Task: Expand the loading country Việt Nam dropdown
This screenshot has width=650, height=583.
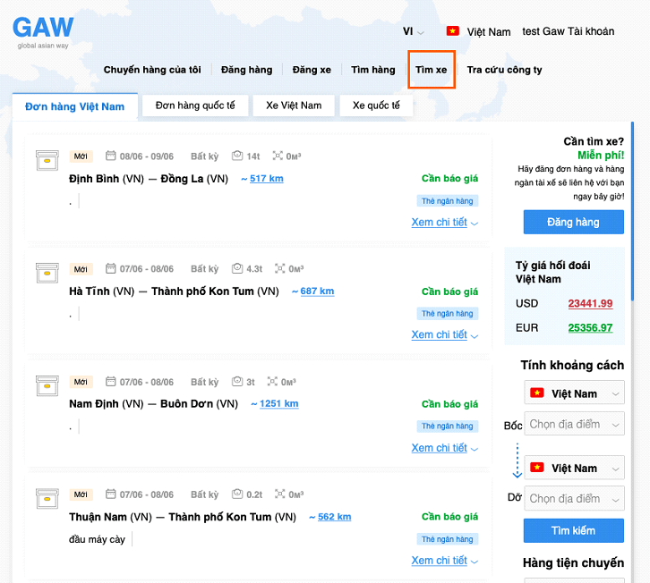Action: pyautogui.click(x=574, y=393)
